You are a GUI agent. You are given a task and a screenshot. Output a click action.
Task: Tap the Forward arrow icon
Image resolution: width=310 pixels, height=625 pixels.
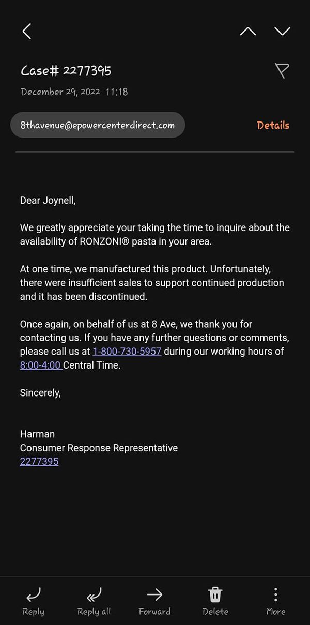tap(154, 594)
